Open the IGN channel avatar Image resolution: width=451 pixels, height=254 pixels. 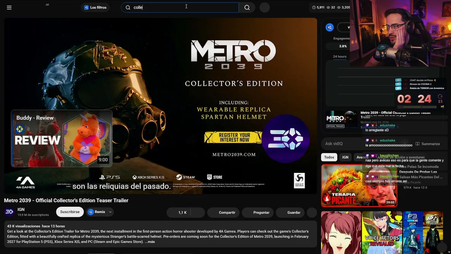coord(10,212)
